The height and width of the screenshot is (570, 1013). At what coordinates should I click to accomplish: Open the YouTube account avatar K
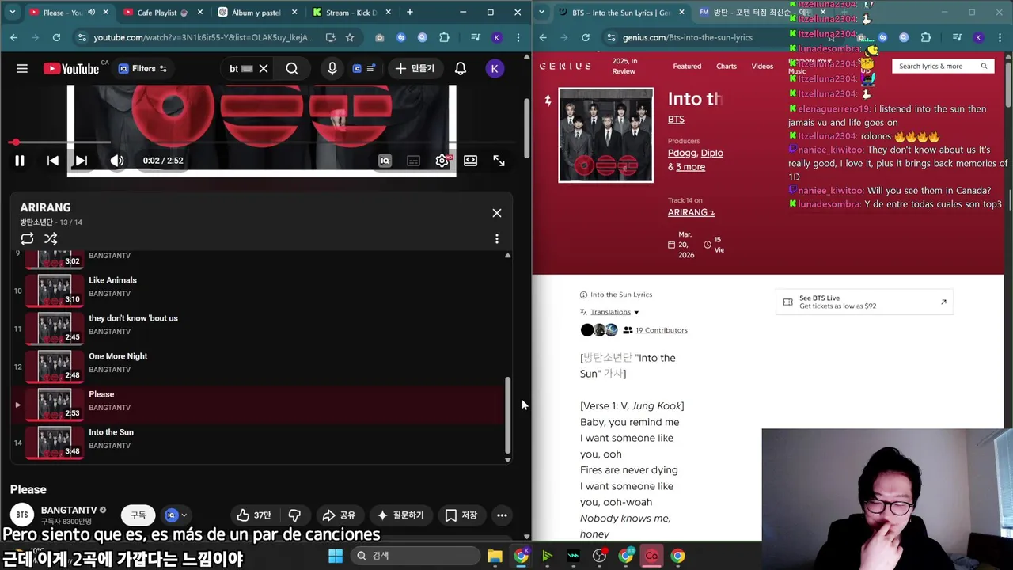[x=495, y=69]
